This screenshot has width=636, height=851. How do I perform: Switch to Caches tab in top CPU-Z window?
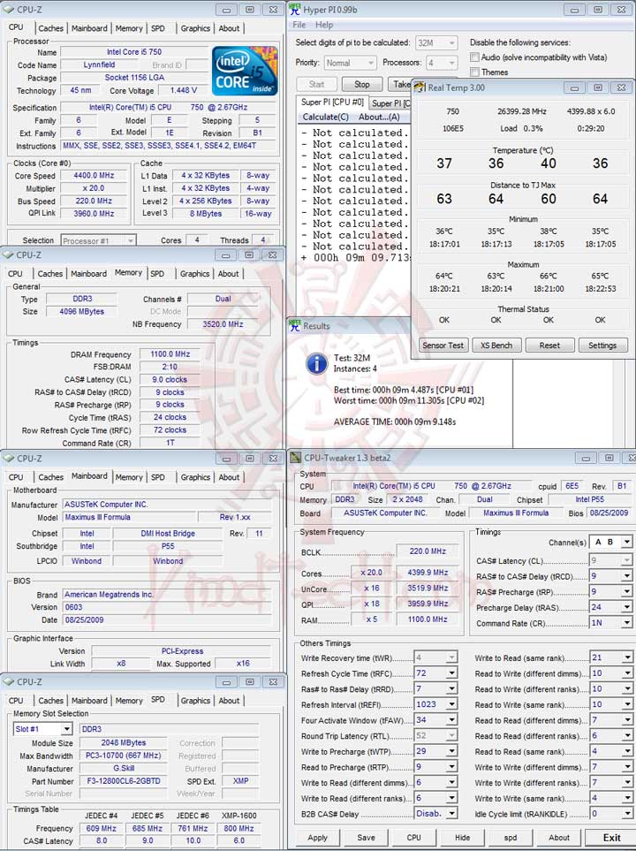(x=51, y=28)
